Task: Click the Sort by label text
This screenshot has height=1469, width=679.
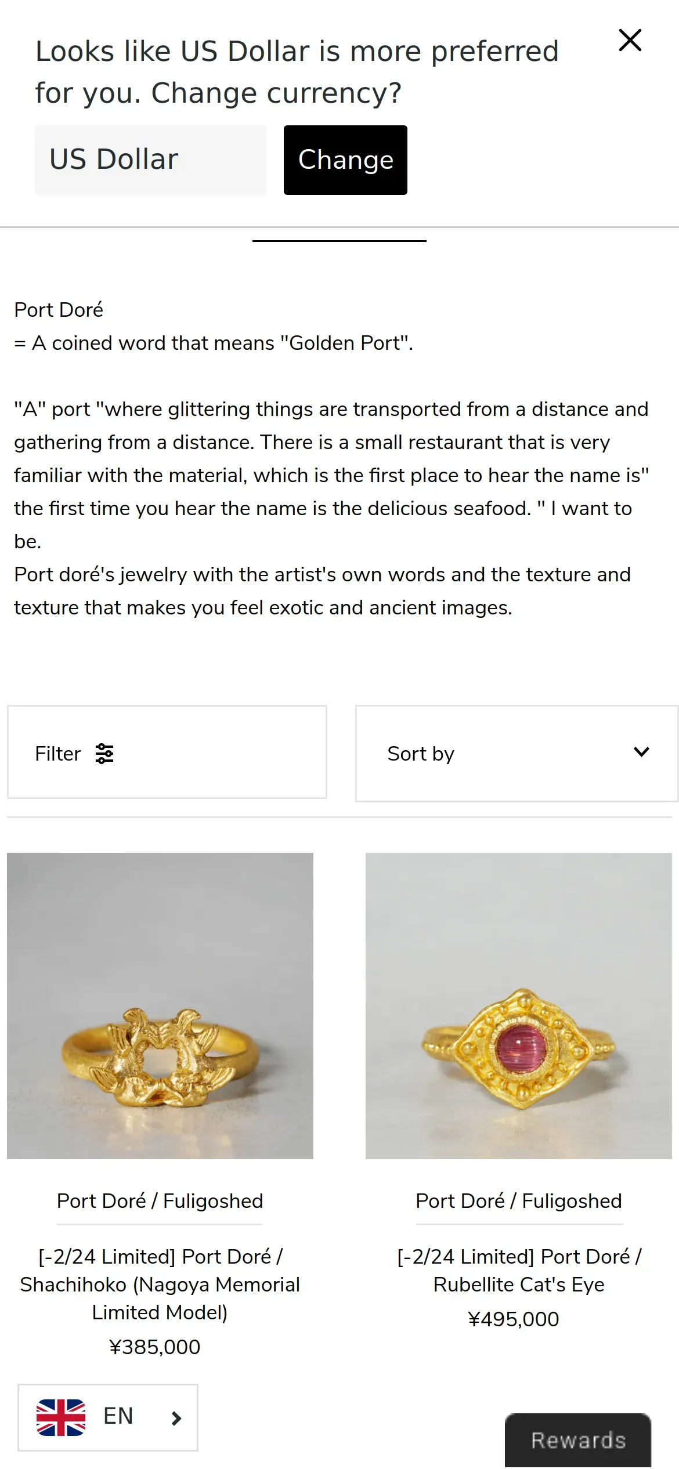Action: 421,754
